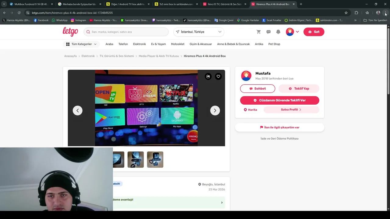Open the Google Çeviri bookmark

tap(224, 20)
